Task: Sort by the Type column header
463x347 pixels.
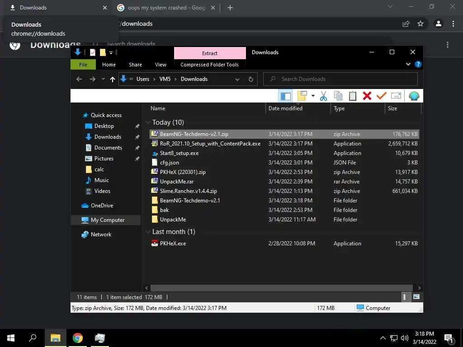Action: pyautogui.click(x=358, y=108)
